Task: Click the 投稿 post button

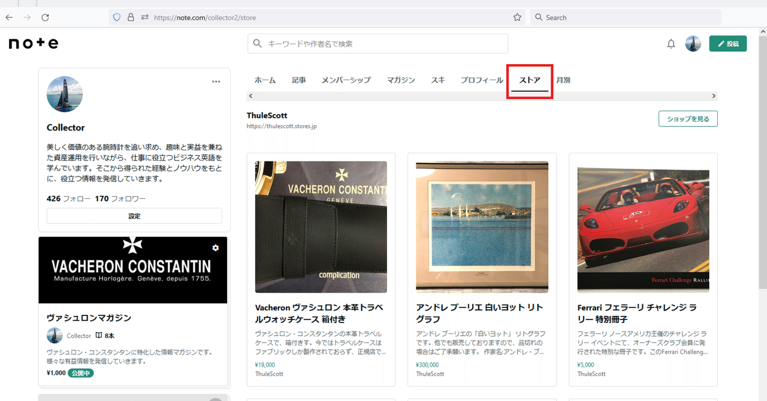Action: (x=728, y=44)
